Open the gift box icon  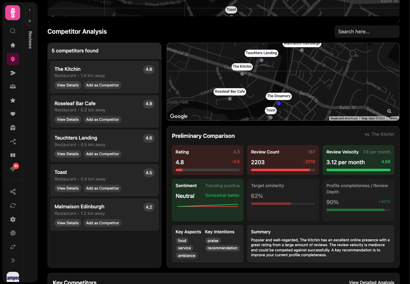click(x=12, y=128)
